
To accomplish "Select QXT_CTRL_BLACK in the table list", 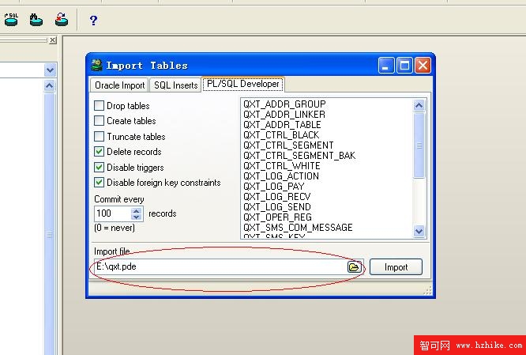I will click(x=281, y=135).
